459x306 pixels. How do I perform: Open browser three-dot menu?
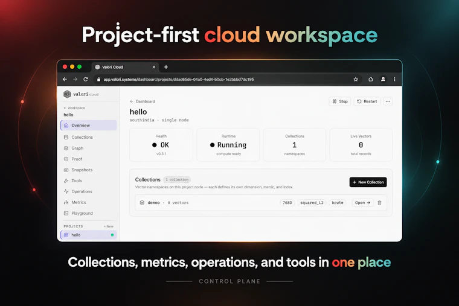[x=394, y=79]
